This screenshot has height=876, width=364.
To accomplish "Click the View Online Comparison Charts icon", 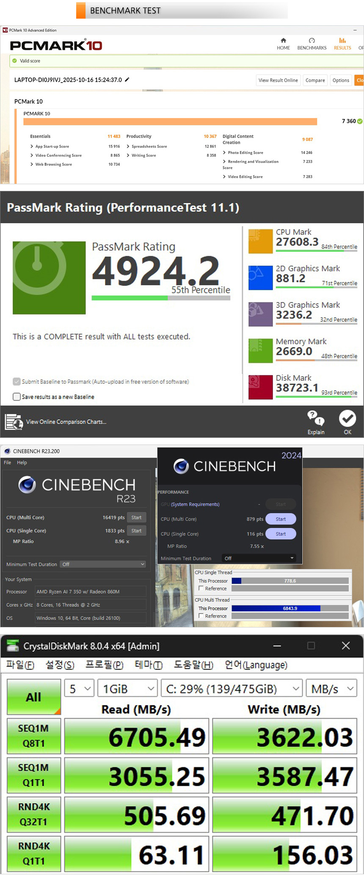I will pyautogui.click(x=14, y=422).
